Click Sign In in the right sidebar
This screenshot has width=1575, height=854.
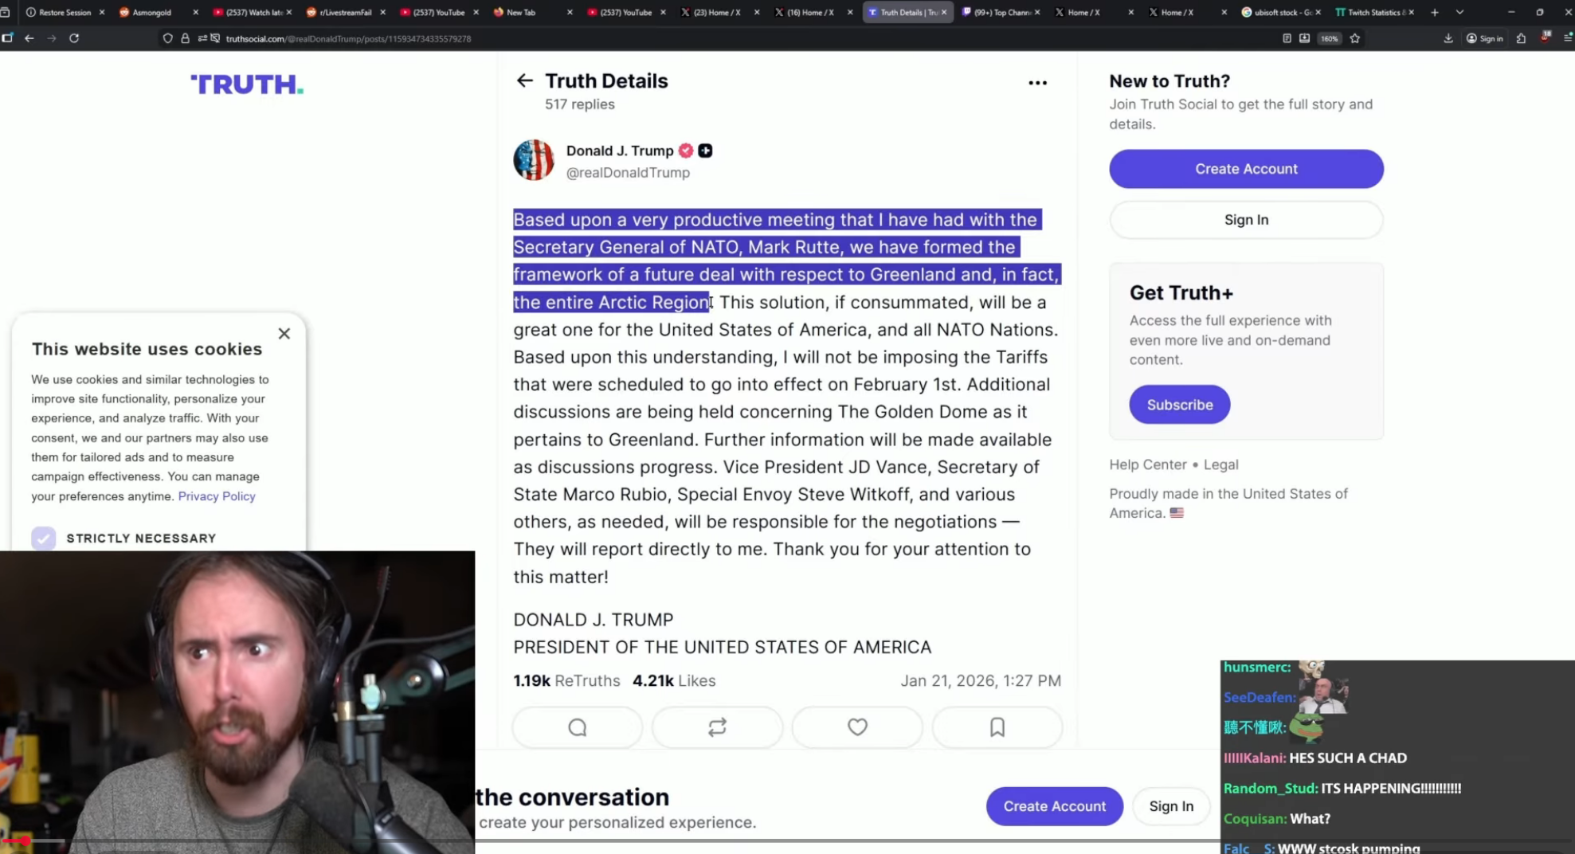pos(1246,220)
